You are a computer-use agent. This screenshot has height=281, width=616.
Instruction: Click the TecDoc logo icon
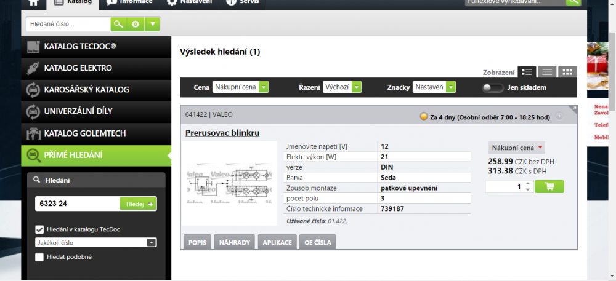click(33, 47)
